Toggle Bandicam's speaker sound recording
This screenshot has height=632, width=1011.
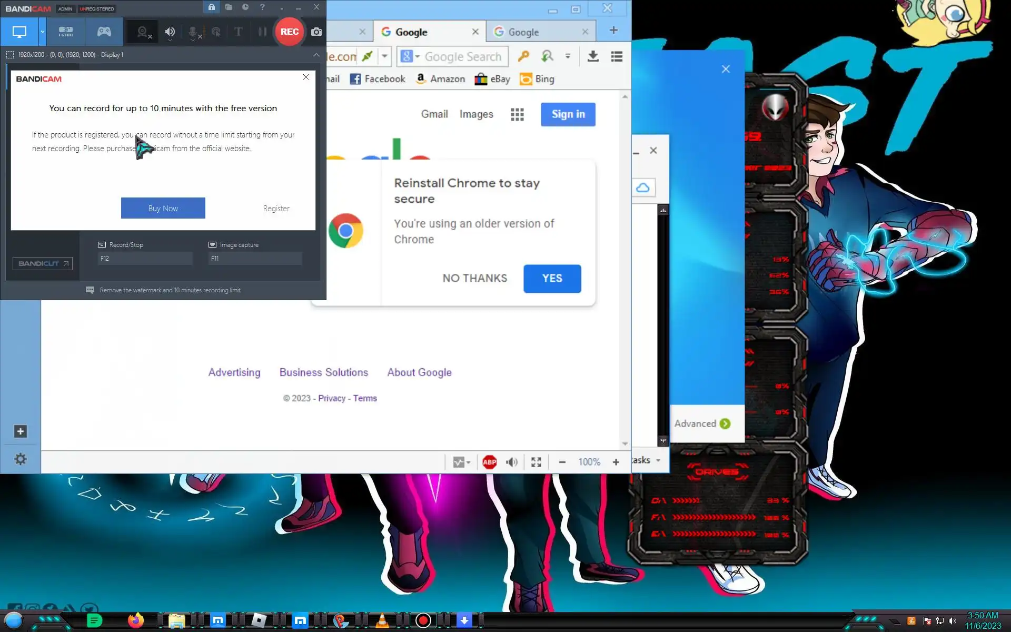point(170,32)
